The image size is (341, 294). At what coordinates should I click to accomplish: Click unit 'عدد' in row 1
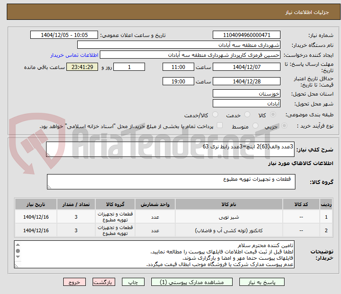(155, 217)
